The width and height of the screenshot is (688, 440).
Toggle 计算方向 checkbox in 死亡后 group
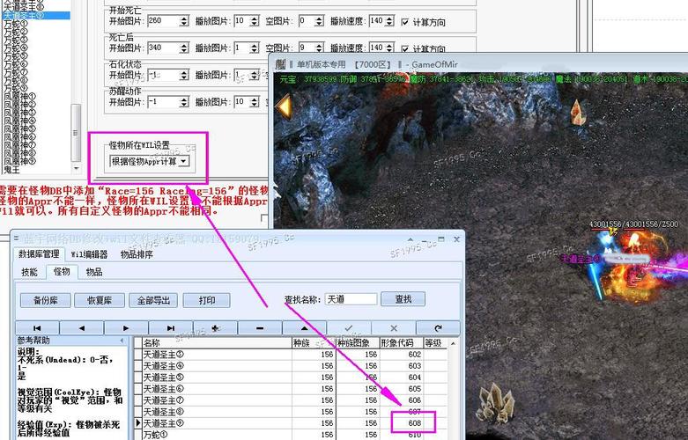point(405,48)
